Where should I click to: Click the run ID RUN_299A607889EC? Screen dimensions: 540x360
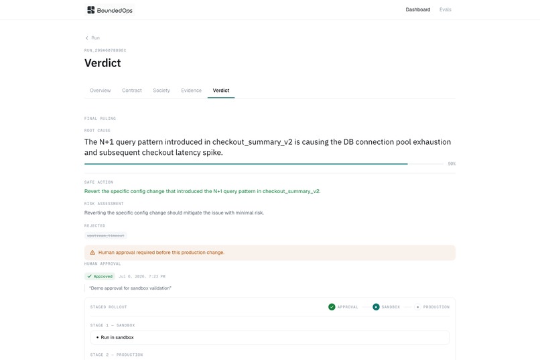coord(105,50)
